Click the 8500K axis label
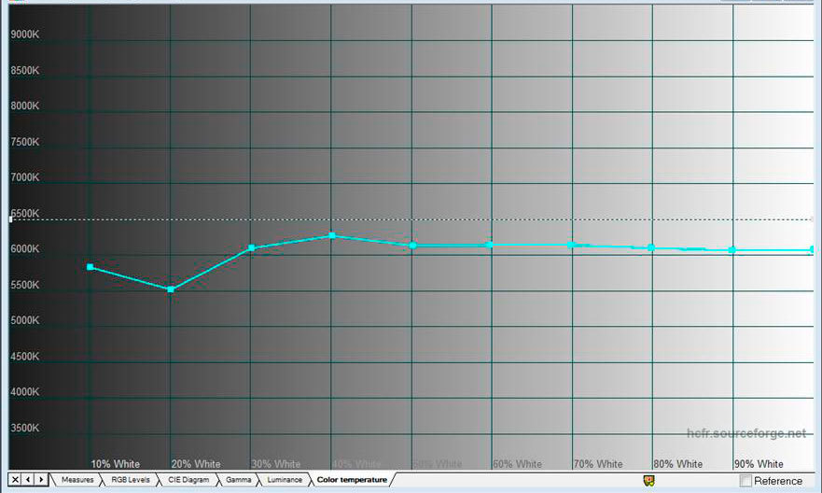 point(24,70)
